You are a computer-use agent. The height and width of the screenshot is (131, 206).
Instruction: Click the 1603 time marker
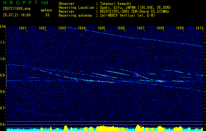tap(62, 28)
